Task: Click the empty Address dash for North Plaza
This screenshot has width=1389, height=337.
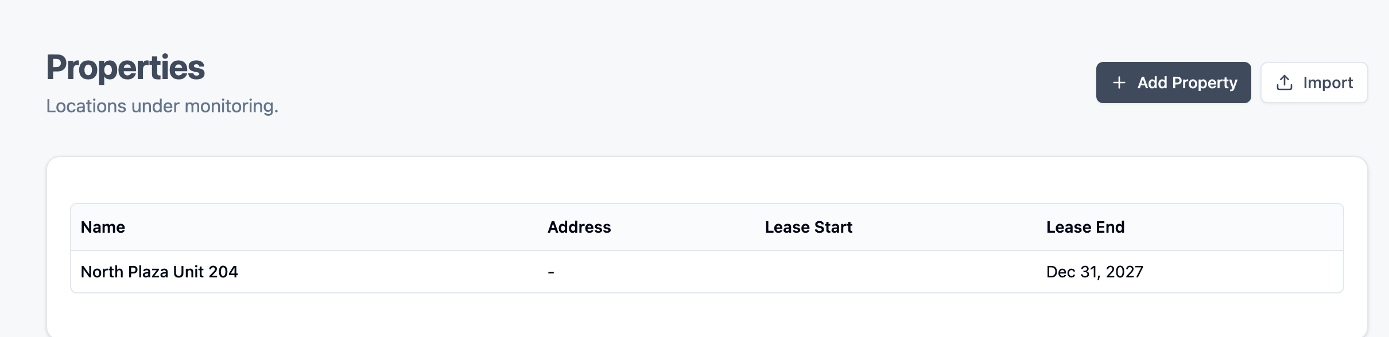Action: point(551,272)
